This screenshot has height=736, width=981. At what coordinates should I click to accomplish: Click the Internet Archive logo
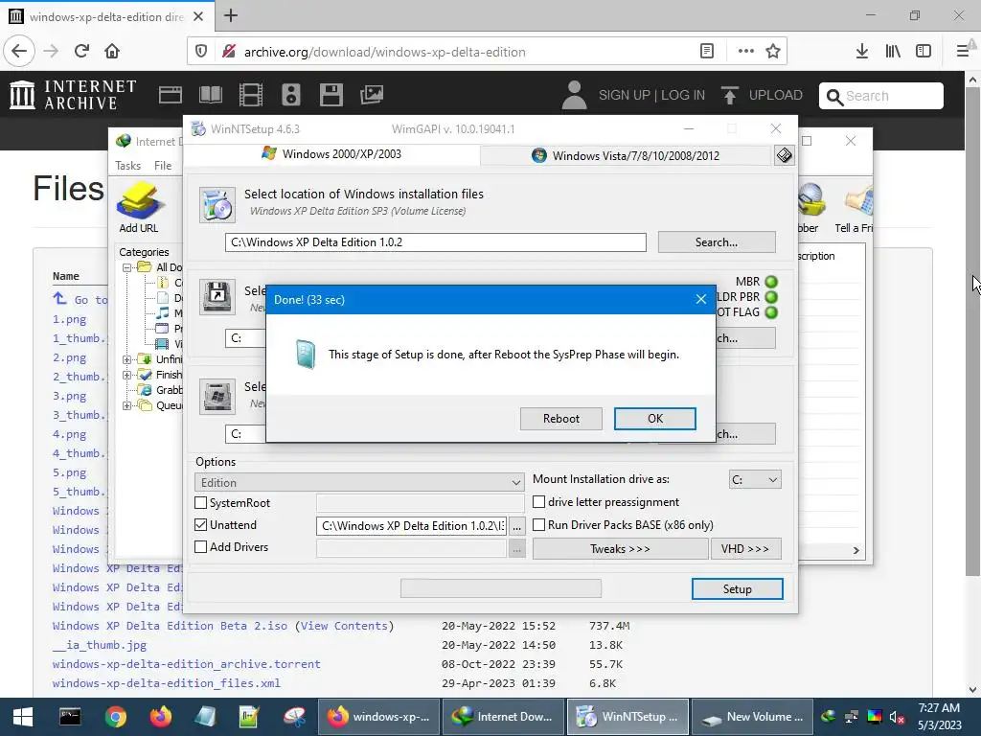(x=73, y=95)
